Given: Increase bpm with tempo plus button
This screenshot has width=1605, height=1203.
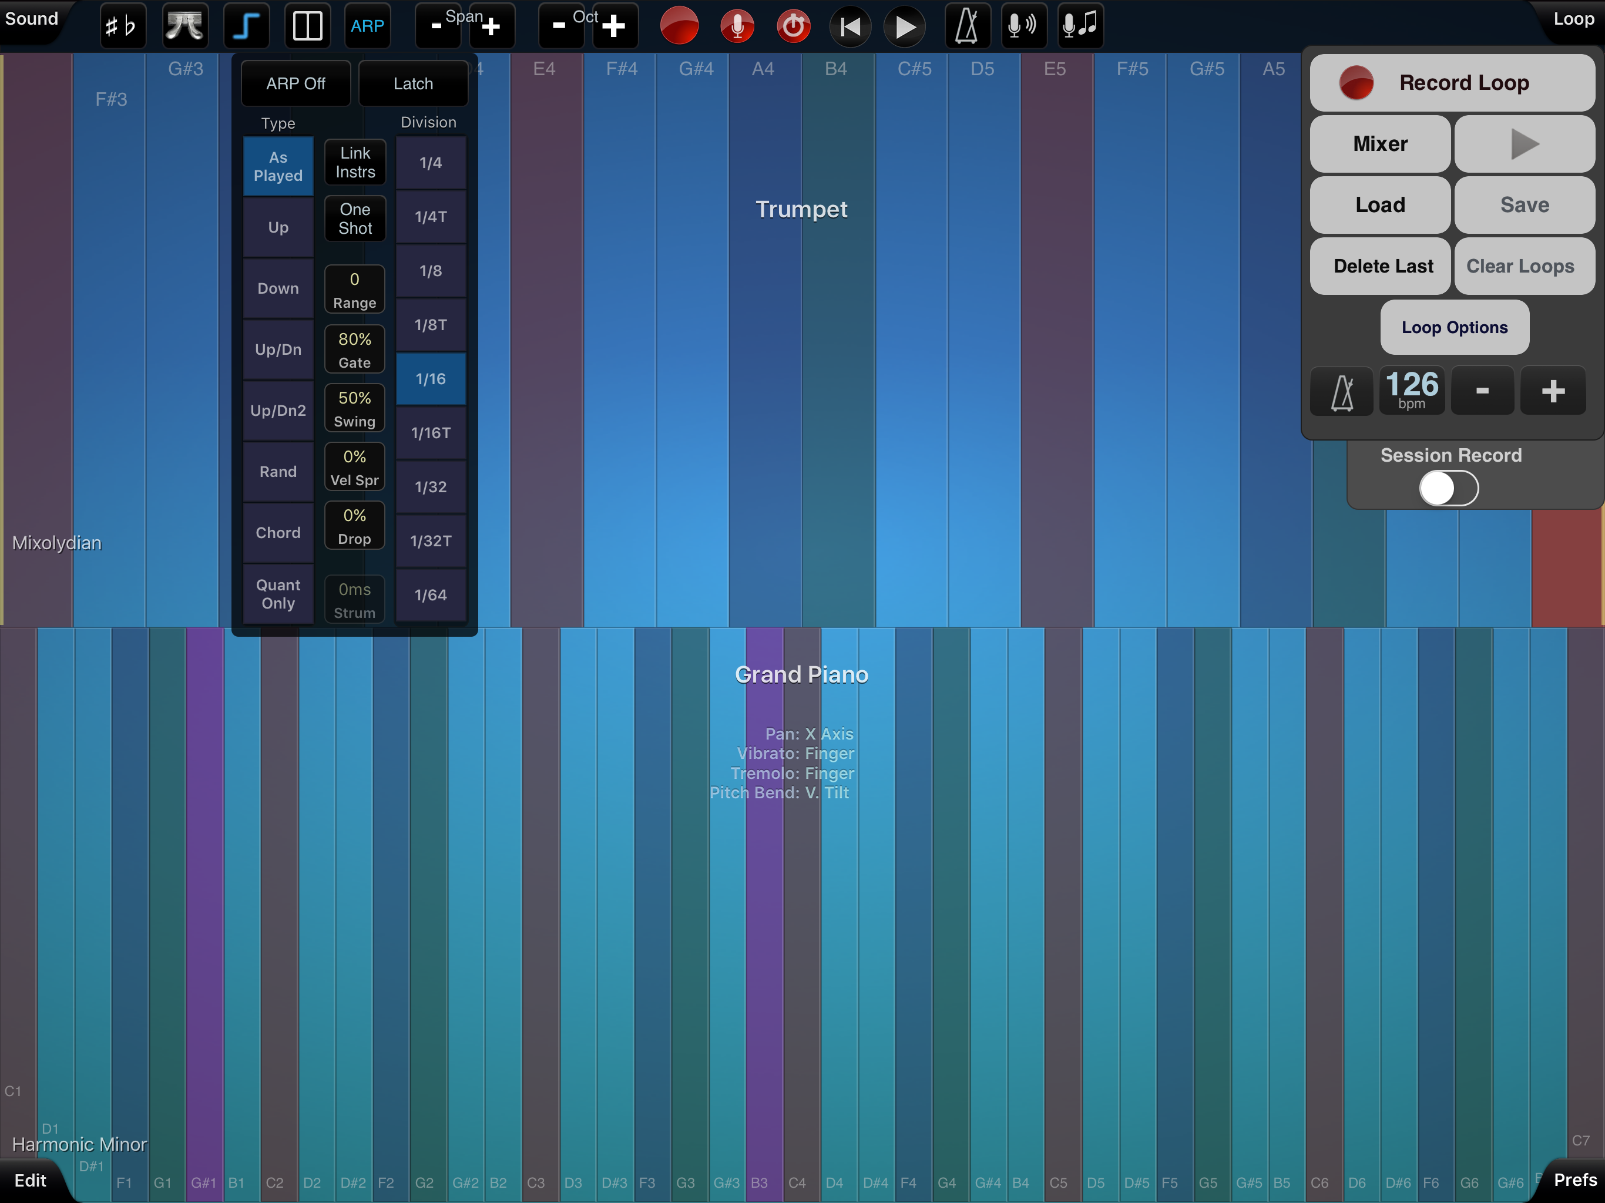Looking at the screenshot, I should pyautogui.click(x=1552, y=391).
